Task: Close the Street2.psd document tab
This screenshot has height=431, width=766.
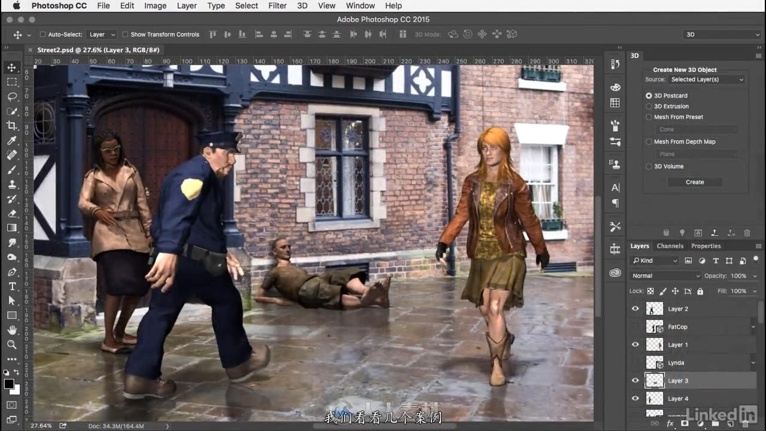Action: point(31,50)
